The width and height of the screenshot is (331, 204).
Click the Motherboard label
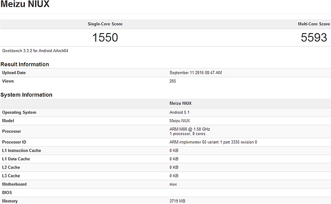tap(14, 184)
